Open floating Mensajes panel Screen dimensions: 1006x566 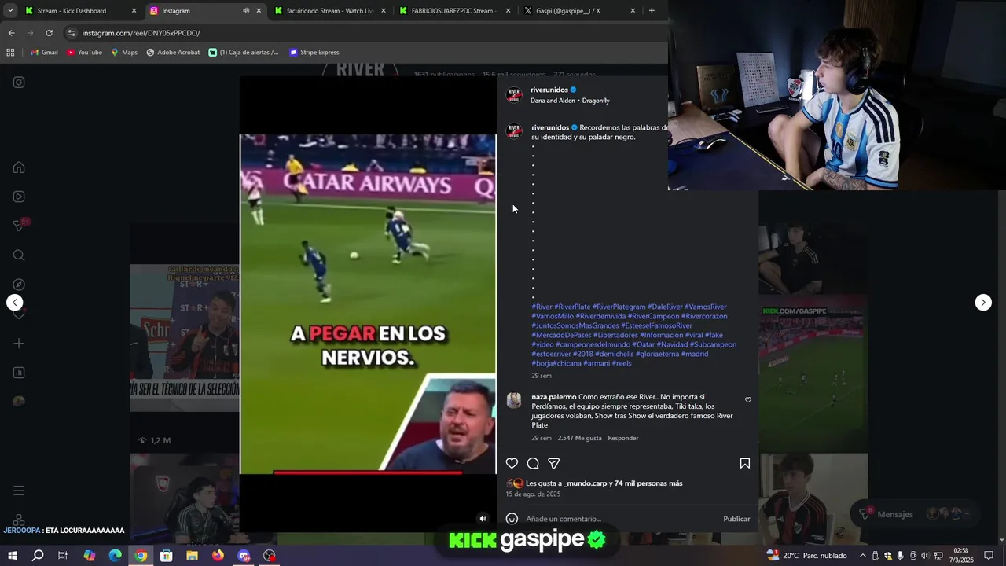916,514
